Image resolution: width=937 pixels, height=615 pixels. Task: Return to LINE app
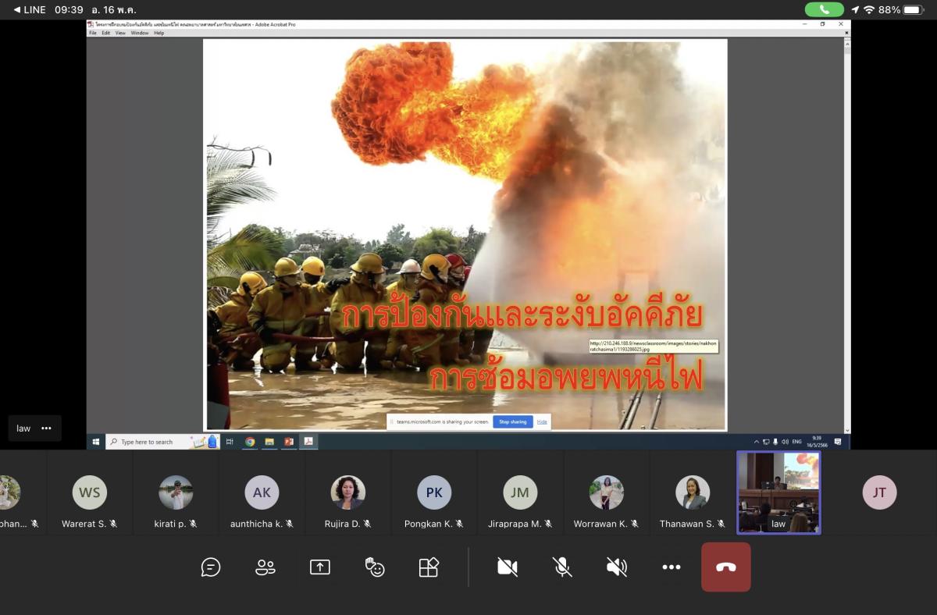30,9
